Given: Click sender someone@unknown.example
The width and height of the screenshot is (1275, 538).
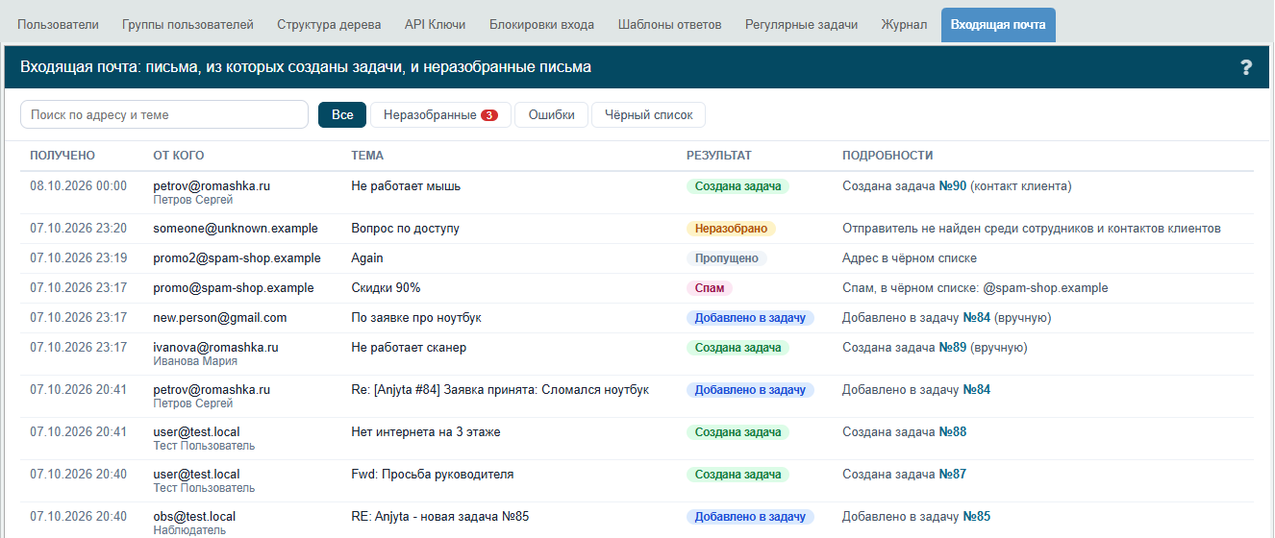Looking at the screenshot, I should pos(236,229).
